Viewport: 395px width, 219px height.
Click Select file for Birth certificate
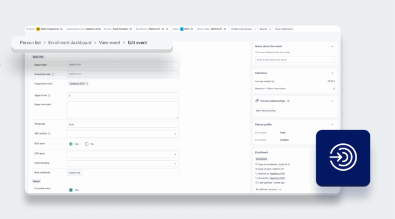74,173
